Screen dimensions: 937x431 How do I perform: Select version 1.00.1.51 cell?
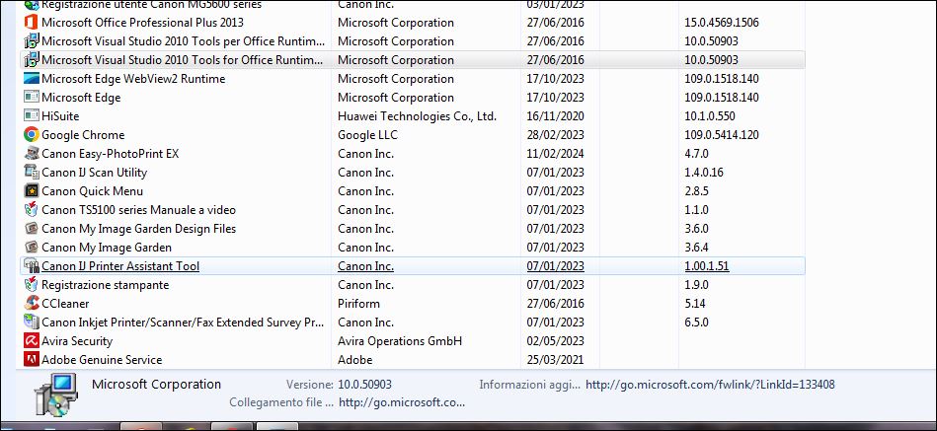[707, 266]
